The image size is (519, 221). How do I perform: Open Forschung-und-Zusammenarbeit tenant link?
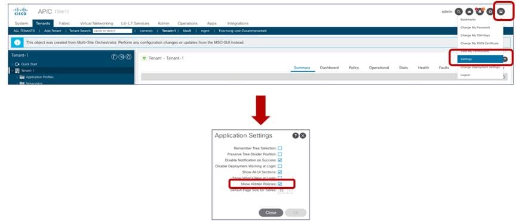coord(242,31)
